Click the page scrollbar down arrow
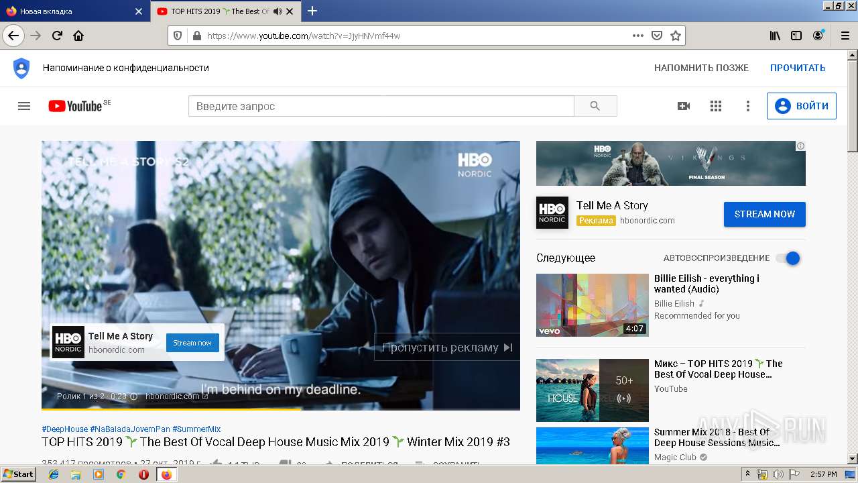This screenshot has width=858, height=483. coord(852,459)
